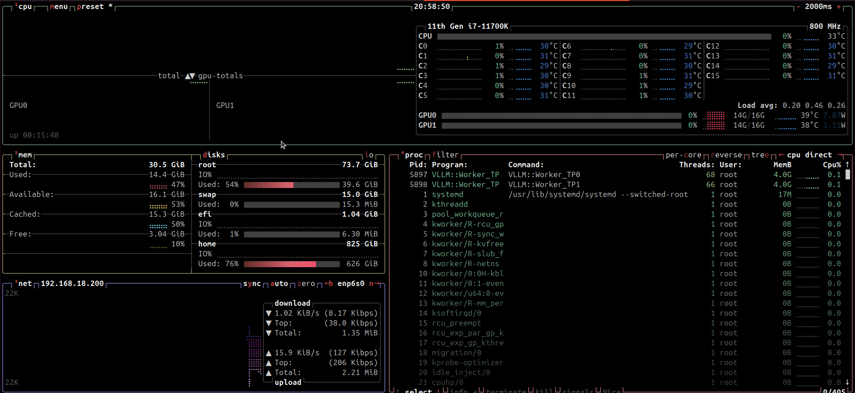Click the Program: column header
Viewport: 855px width, 393px height.
coord(450,165)
